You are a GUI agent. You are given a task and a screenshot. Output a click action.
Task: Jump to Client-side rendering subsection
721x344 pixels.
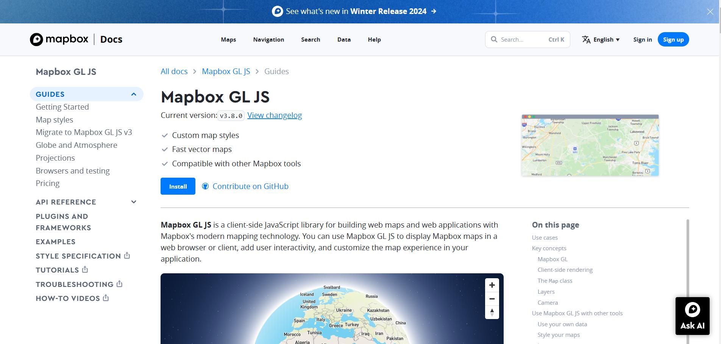565,270
